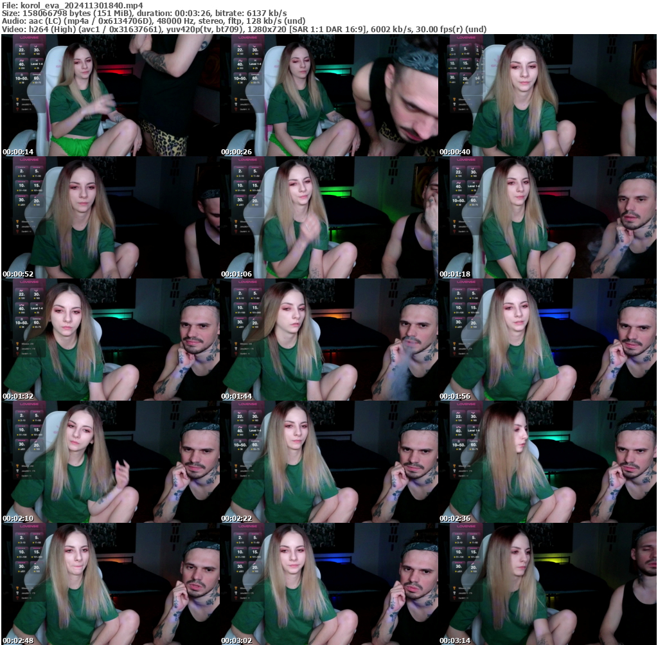Toggle the Lovense tip menu overlay panel
The image size is (658, 645).
(x=30, y=74)
